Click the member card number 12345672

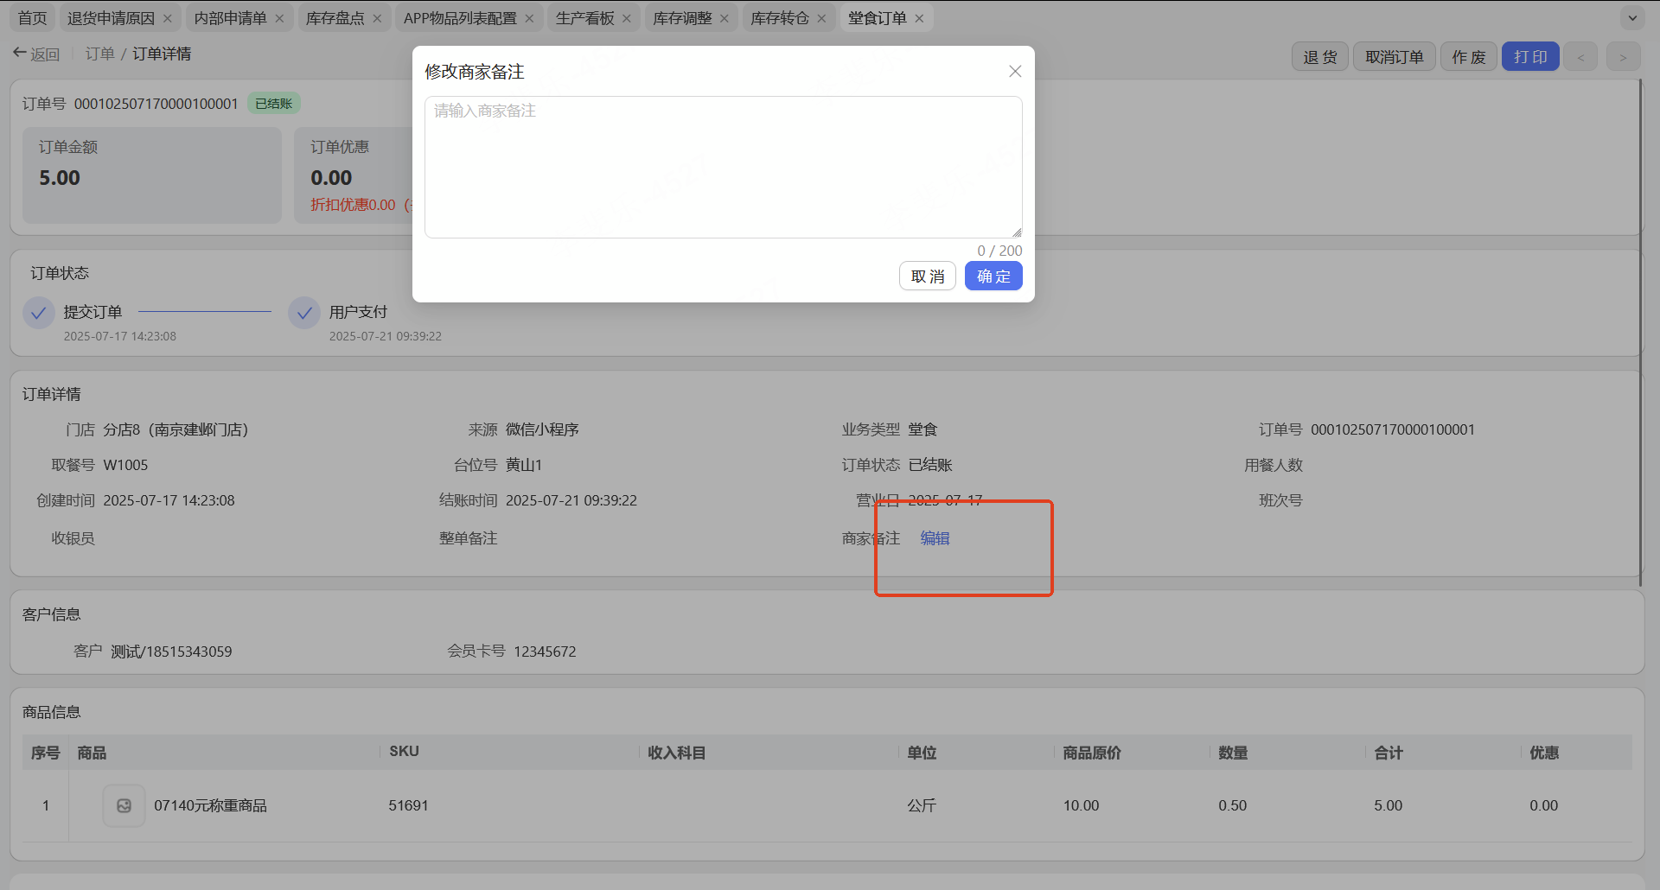pyautogui.click(x=545, y=652)
